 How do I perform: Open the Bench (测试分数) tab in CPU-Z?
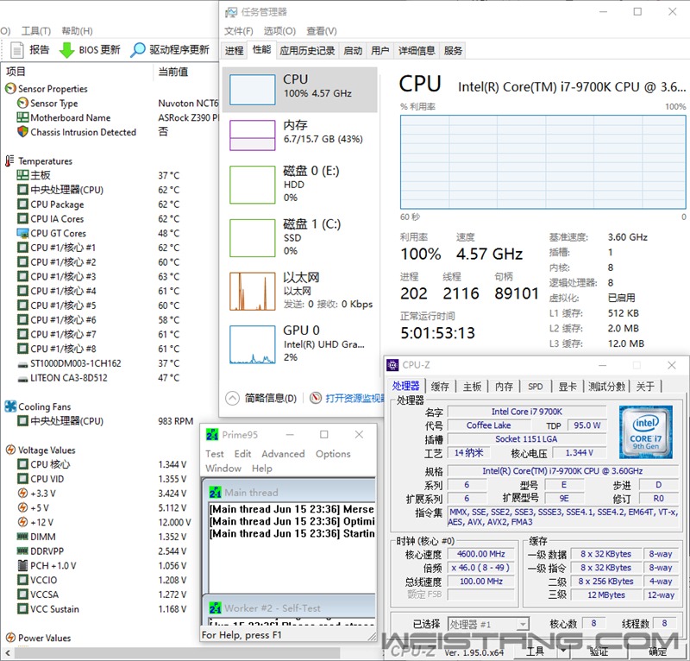click(607, 387)
